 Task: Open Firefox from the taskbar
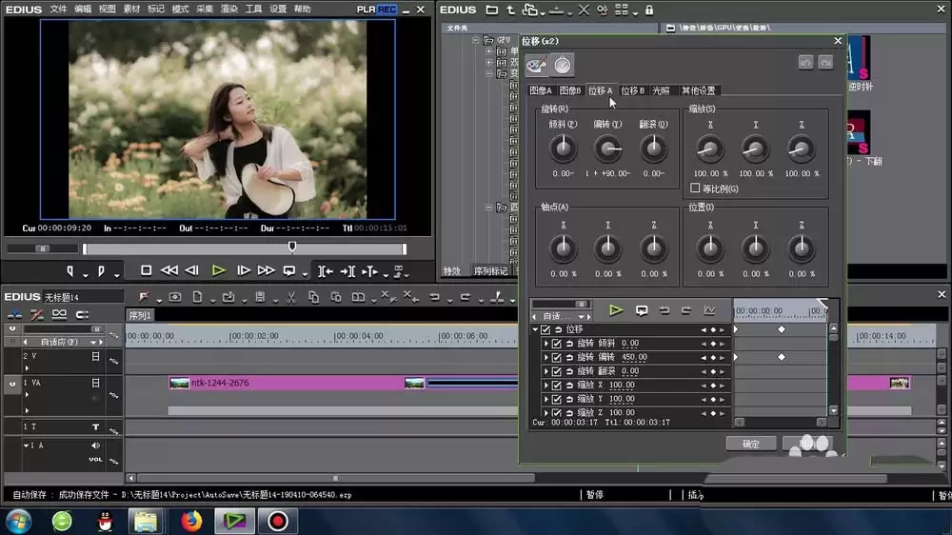tap(192, 521)
